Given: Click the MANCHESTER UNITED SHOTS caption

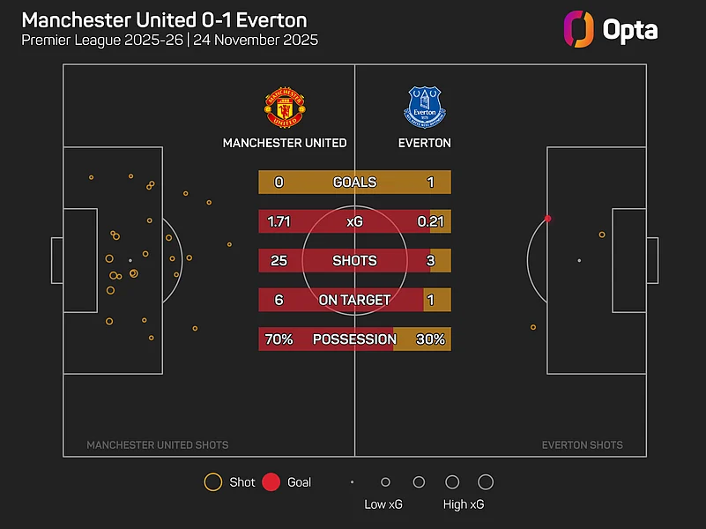Looking at the screenshot, I should tap(157, 445).
